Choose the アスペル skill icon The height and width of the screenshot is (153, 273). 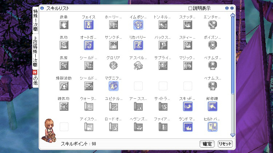138,66
